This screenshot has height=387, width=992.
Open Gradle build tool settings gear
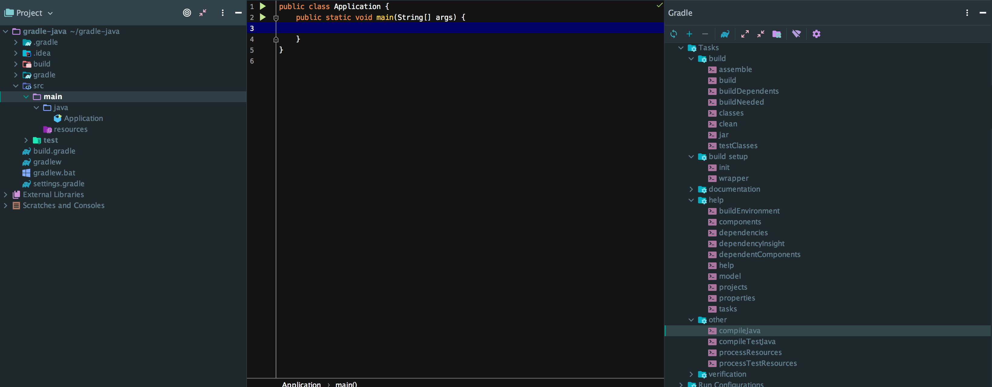point(816,34)
